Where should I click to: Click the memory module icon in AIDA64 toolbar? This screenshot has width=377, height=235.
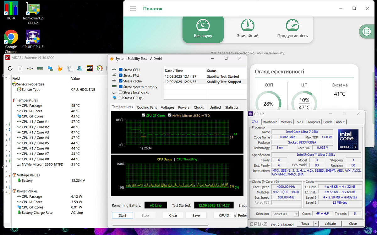pyautogui.click(x=40, y=68)
